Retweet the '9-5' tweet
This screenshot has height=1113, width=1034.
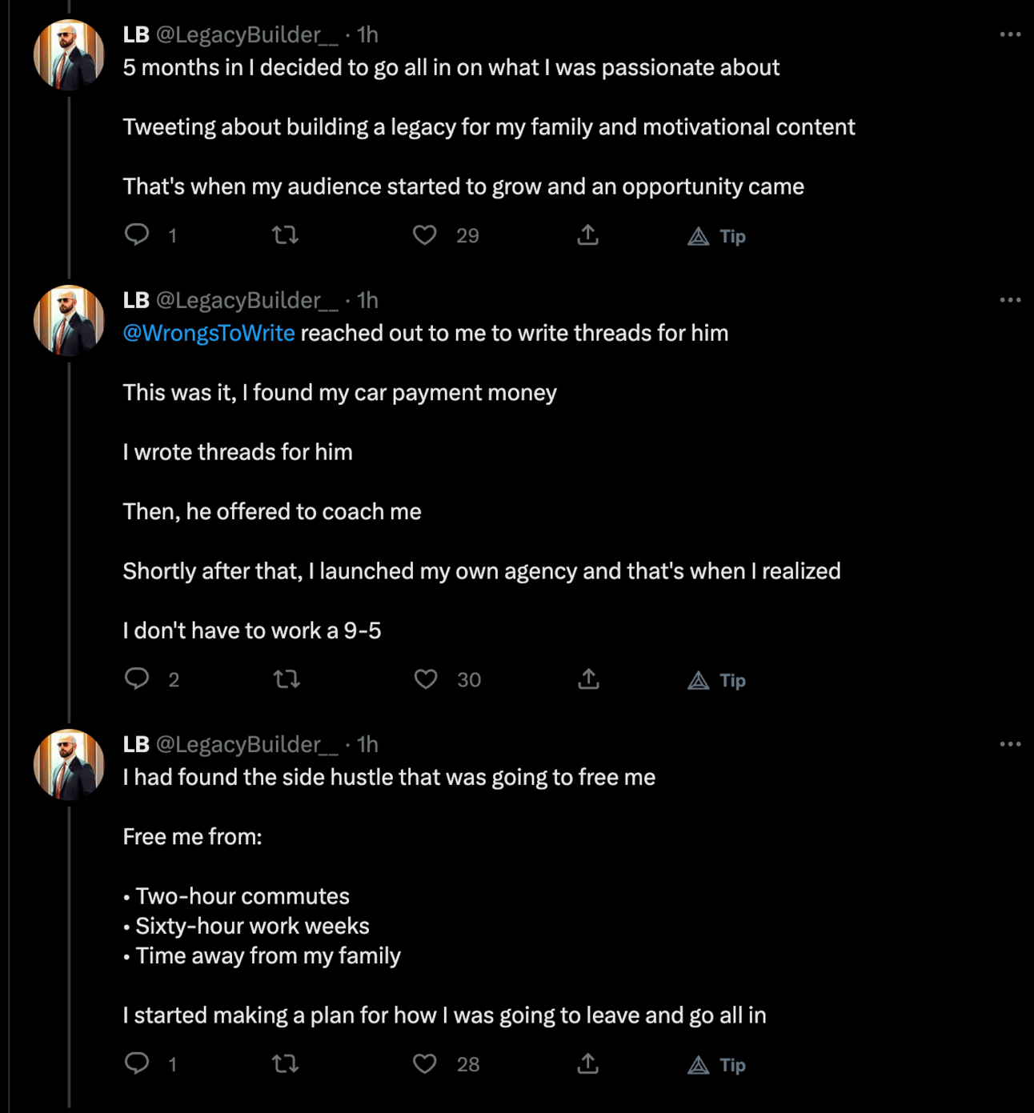point(286,679)
